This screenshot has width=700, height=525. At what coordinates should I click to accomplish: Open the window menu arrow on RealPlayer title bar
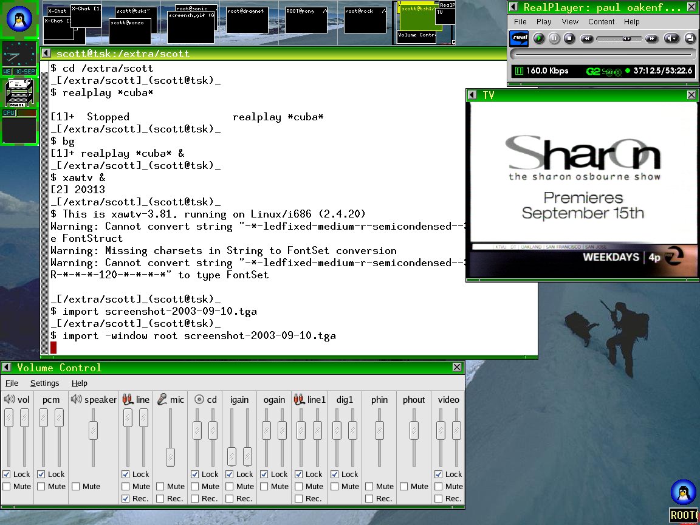click(513, 7)
